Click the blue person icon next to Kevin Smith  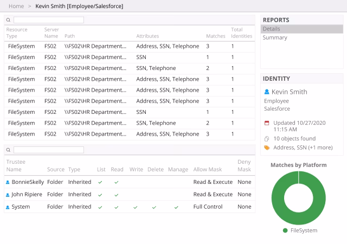click(267, 92)
